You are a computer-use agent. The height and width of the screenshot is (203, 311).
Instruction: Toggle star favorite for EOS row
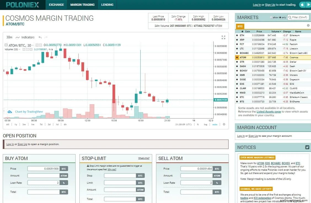[237, 84]
